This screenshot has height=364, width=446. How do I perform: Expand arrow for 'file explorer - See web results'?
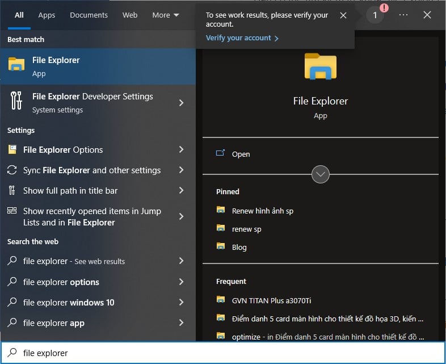click(x=181, y=261)
